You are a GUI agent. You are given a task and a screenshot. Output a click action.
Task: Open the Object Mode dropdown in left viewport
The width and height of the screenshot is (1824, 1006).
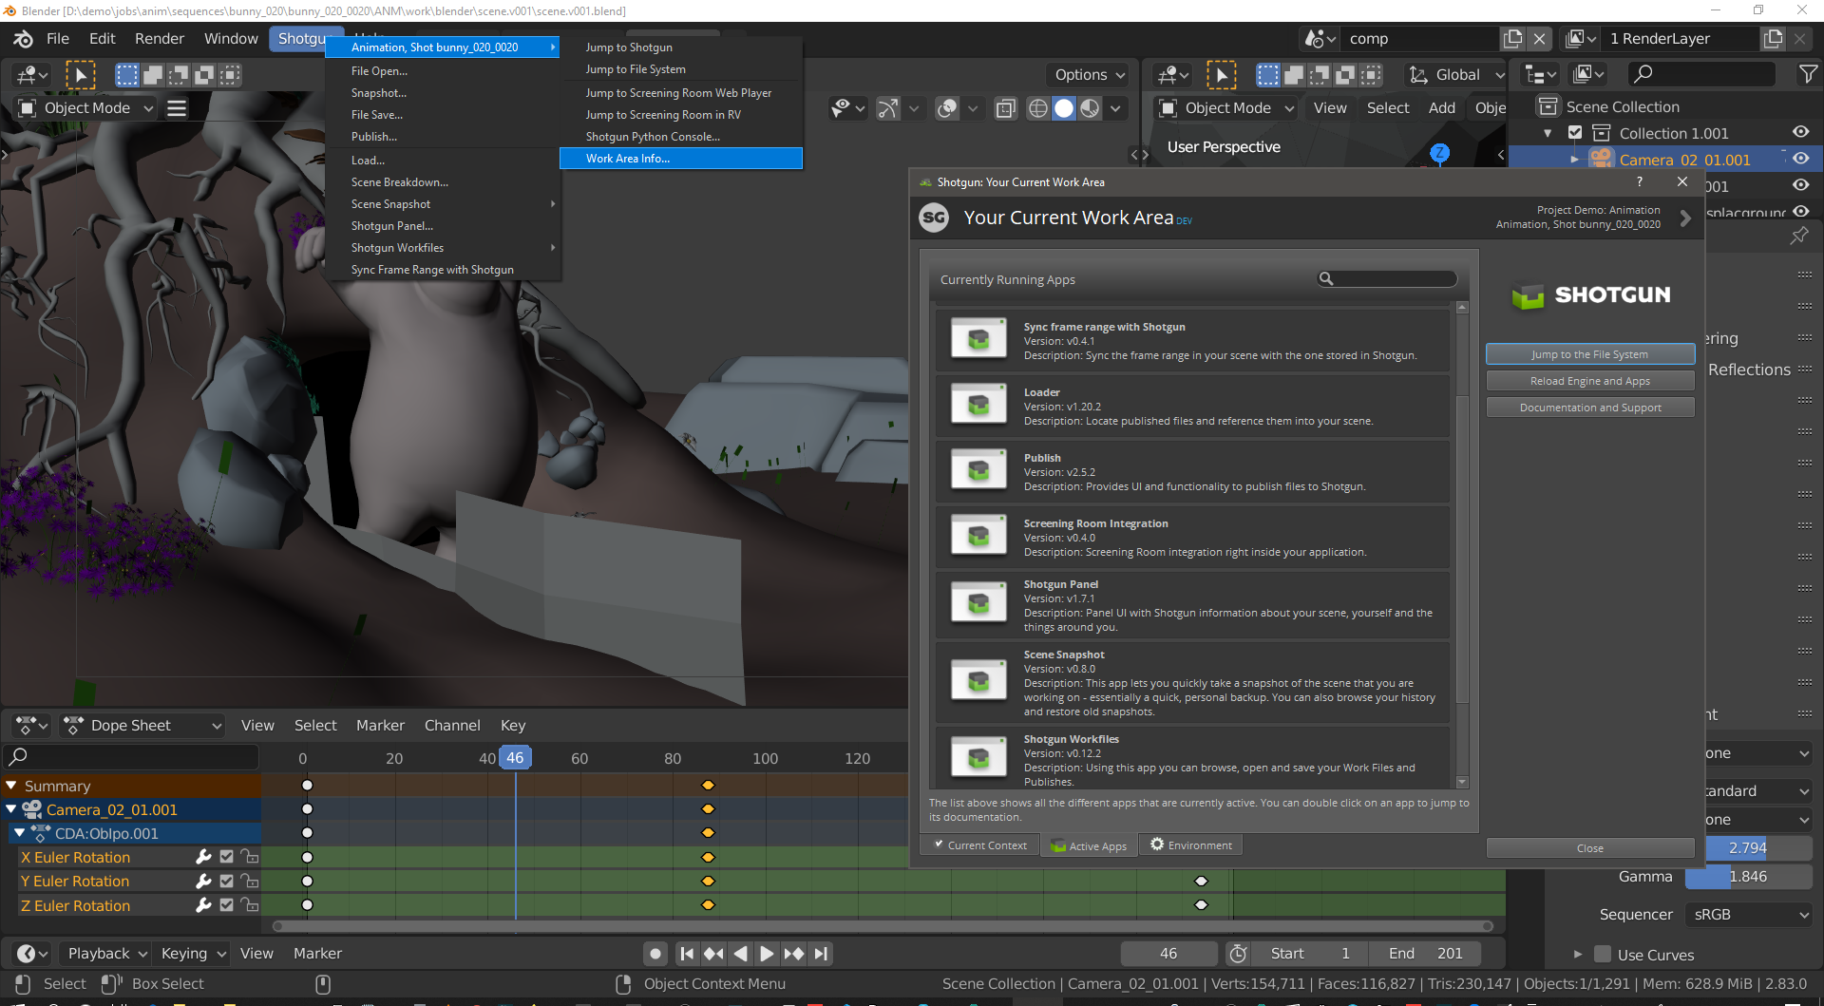[86, 108]
